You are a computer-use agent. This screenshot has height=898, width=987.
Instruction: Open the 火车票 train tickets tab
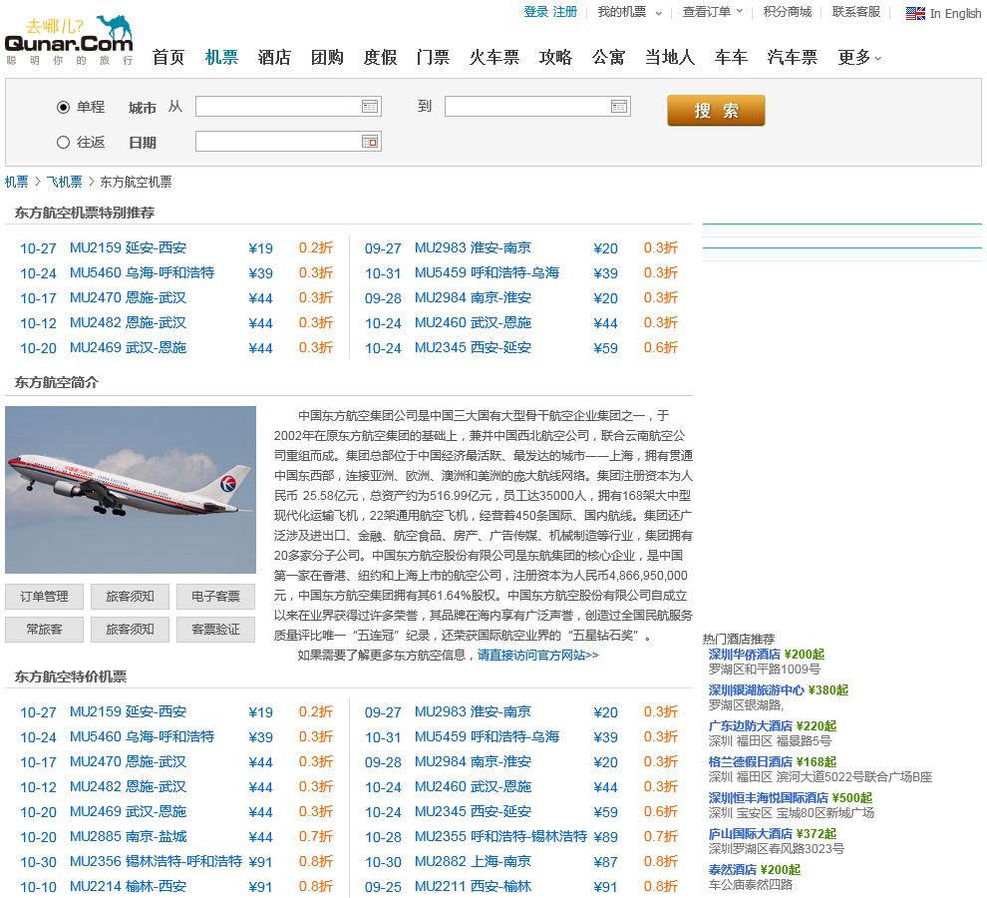point(494,57)
